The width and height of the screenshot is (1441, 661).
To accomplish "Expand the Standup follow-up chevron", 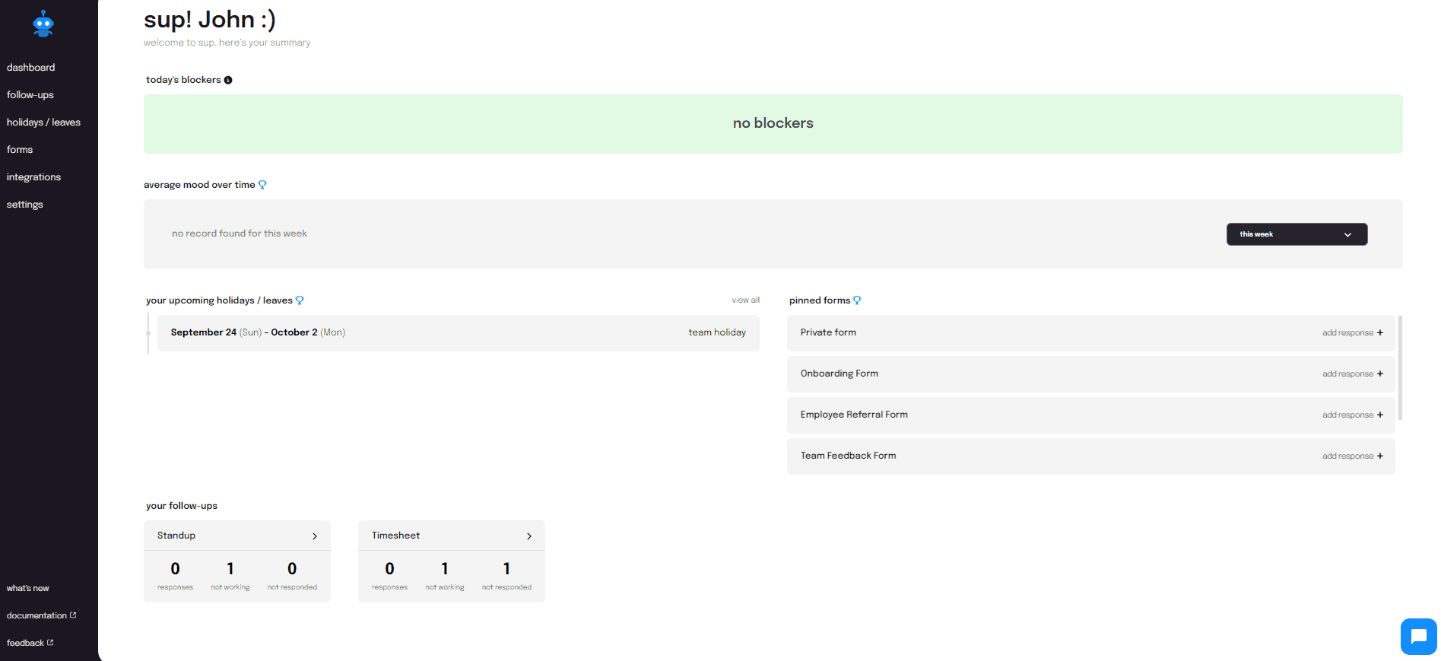I will pyautogui.click(x=315, y=536).
